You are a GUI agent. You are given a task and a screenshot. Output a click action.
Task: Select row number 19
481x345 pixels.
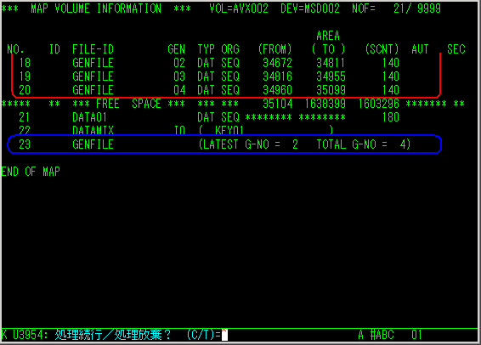pos(25,76)
